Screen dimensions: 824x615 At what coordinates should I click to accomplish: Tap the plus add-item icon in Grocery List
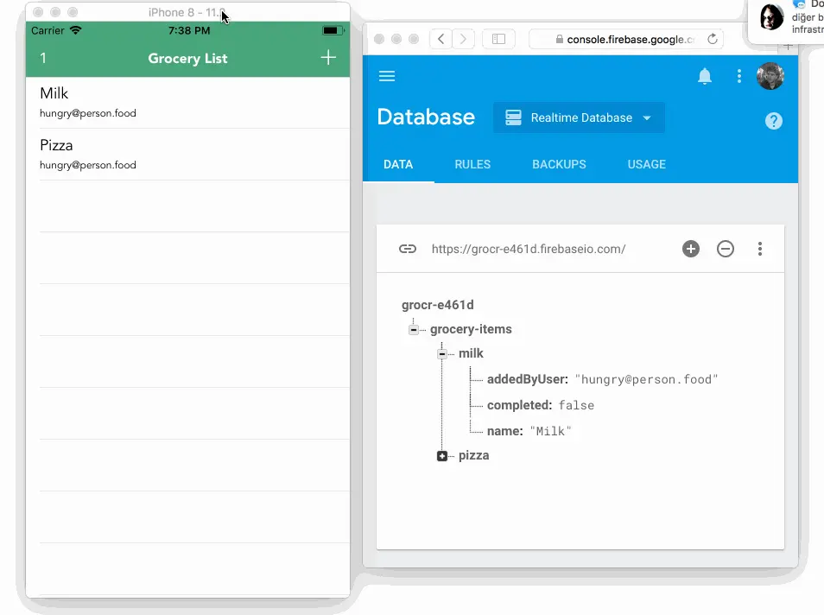[x=328, y=57]
